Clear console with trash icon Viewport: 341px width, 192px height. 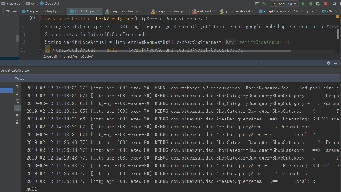click(17, 123)
